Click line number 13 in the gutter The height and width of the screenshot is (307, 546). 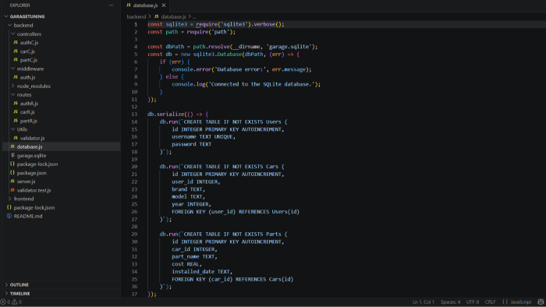pos(134,114)
